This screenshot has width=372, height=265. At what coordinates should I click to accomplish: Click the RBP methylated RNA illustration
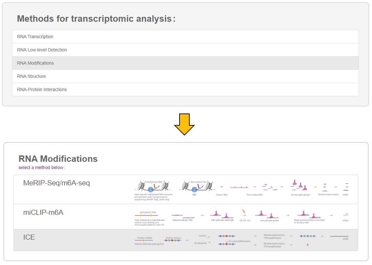pos(198,187)
